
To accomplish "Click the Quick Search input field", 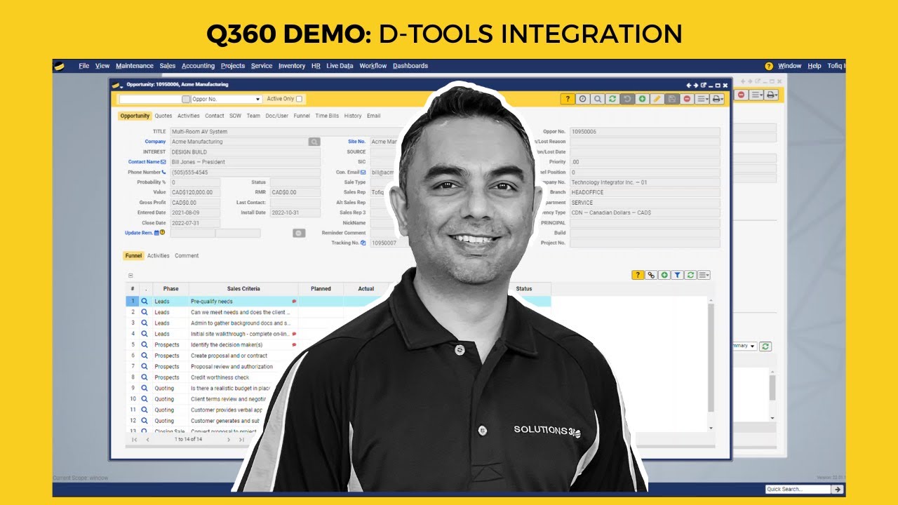I will pyautogui.click(x=798, y=490).
